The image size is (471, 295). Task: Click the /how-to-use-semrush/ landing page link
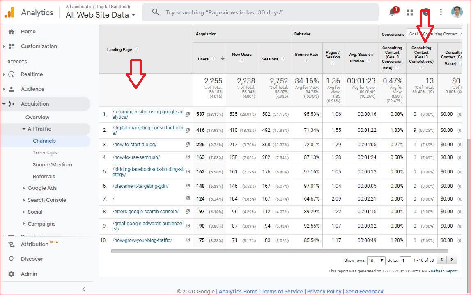coord(136,157)
